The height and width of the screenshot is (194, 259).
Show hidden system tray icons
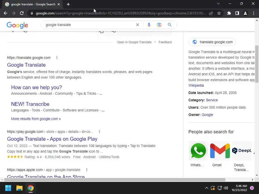coord(206,188)
